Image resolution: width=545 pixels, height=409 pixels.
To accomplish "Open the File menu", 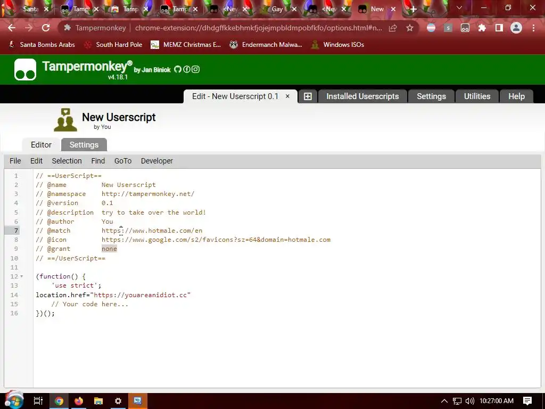I will tap(15, 161).
